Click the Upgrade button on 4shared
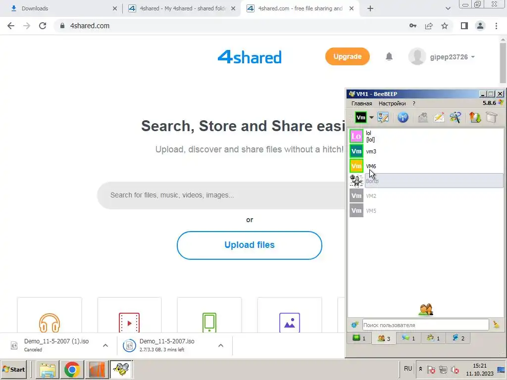This screenshot has width=507, height=380. (x=347, y=56)
